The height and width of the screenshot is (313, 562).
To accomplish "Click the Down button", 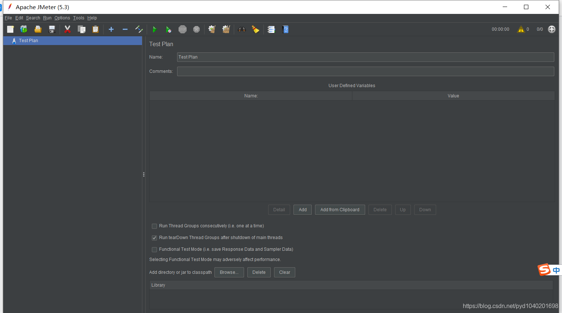I will (425, 210).
